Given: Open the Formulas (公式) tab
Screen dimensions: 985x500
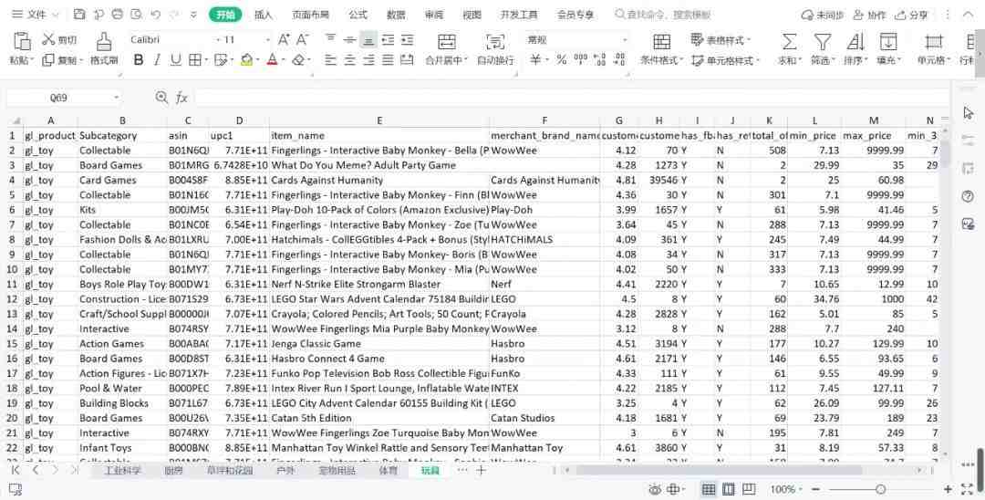Looking at the screenshot, I should [x=358, y=15].
